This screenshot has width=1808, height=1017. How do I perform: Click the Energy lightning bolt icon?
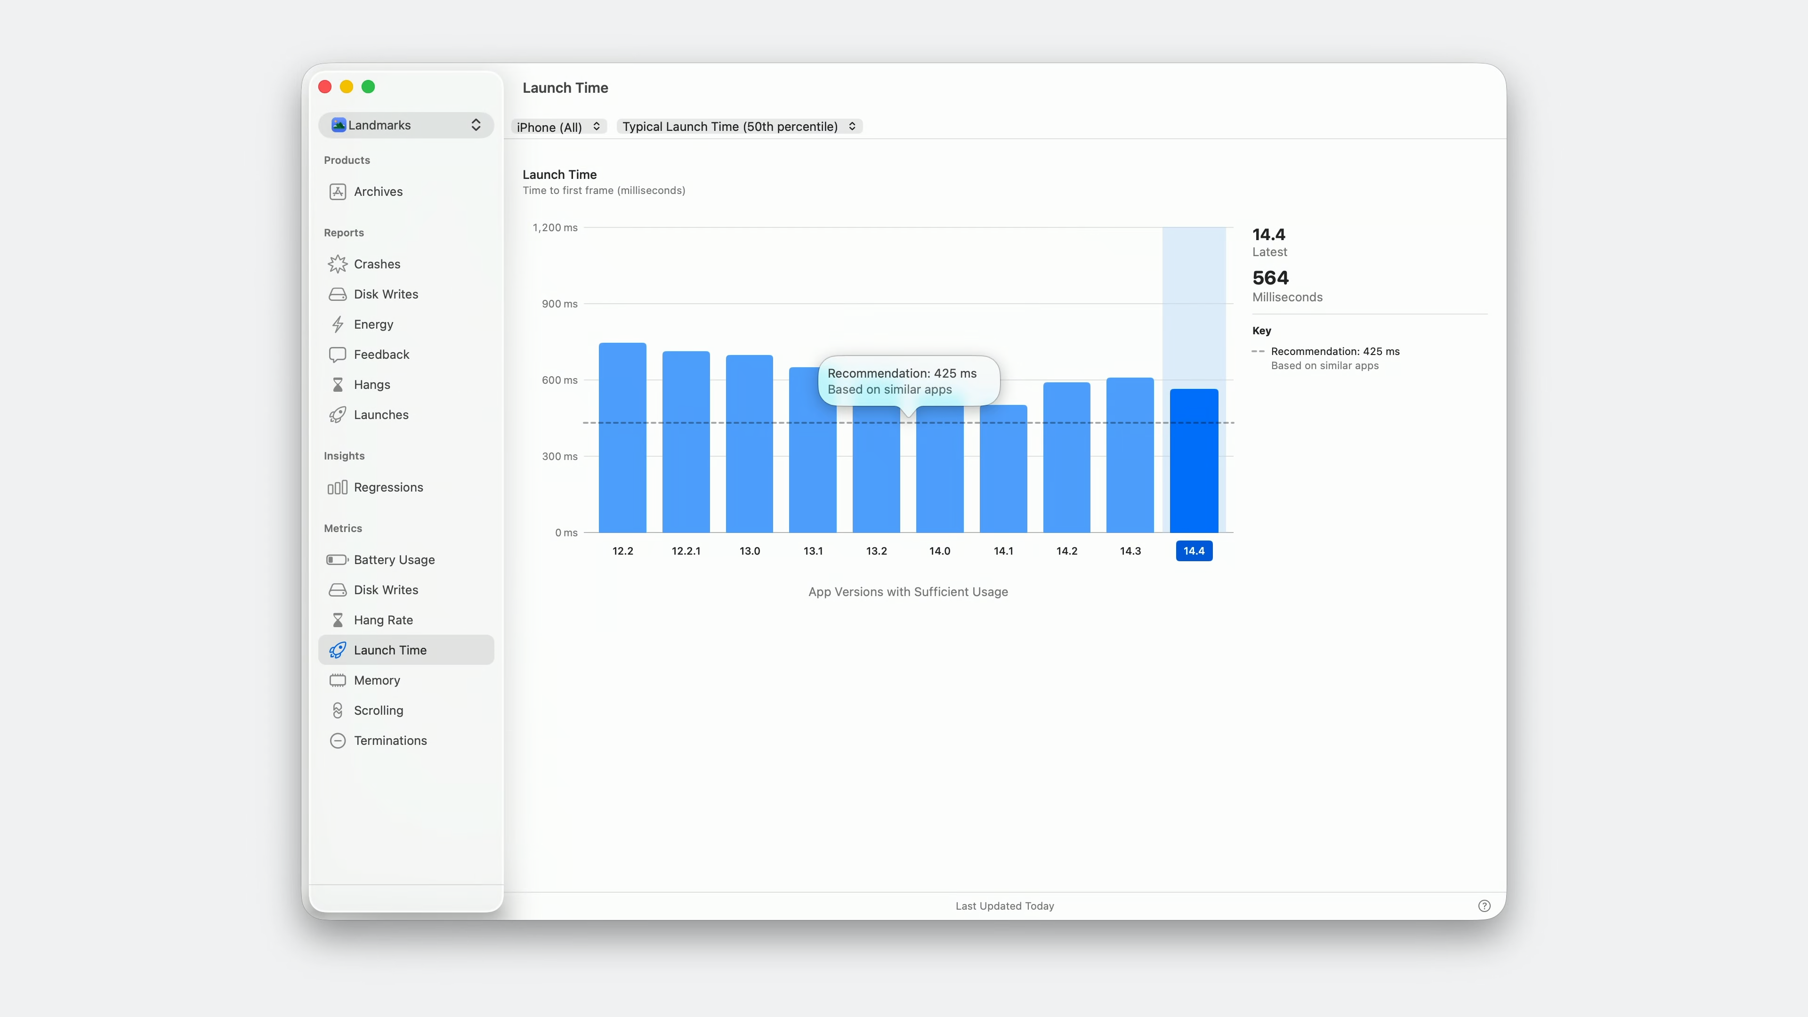point(338,324)
